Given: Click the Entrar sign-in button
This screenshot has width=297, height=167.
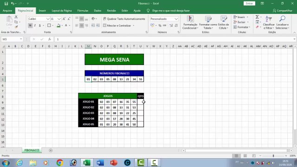Looking at the screenshot, I should [249, 3].
